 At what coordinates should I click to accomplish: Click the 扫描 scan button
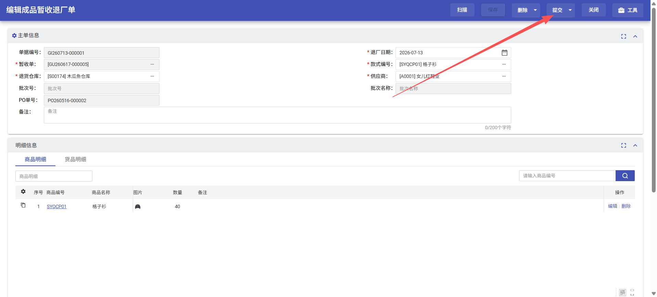(462, 10)
